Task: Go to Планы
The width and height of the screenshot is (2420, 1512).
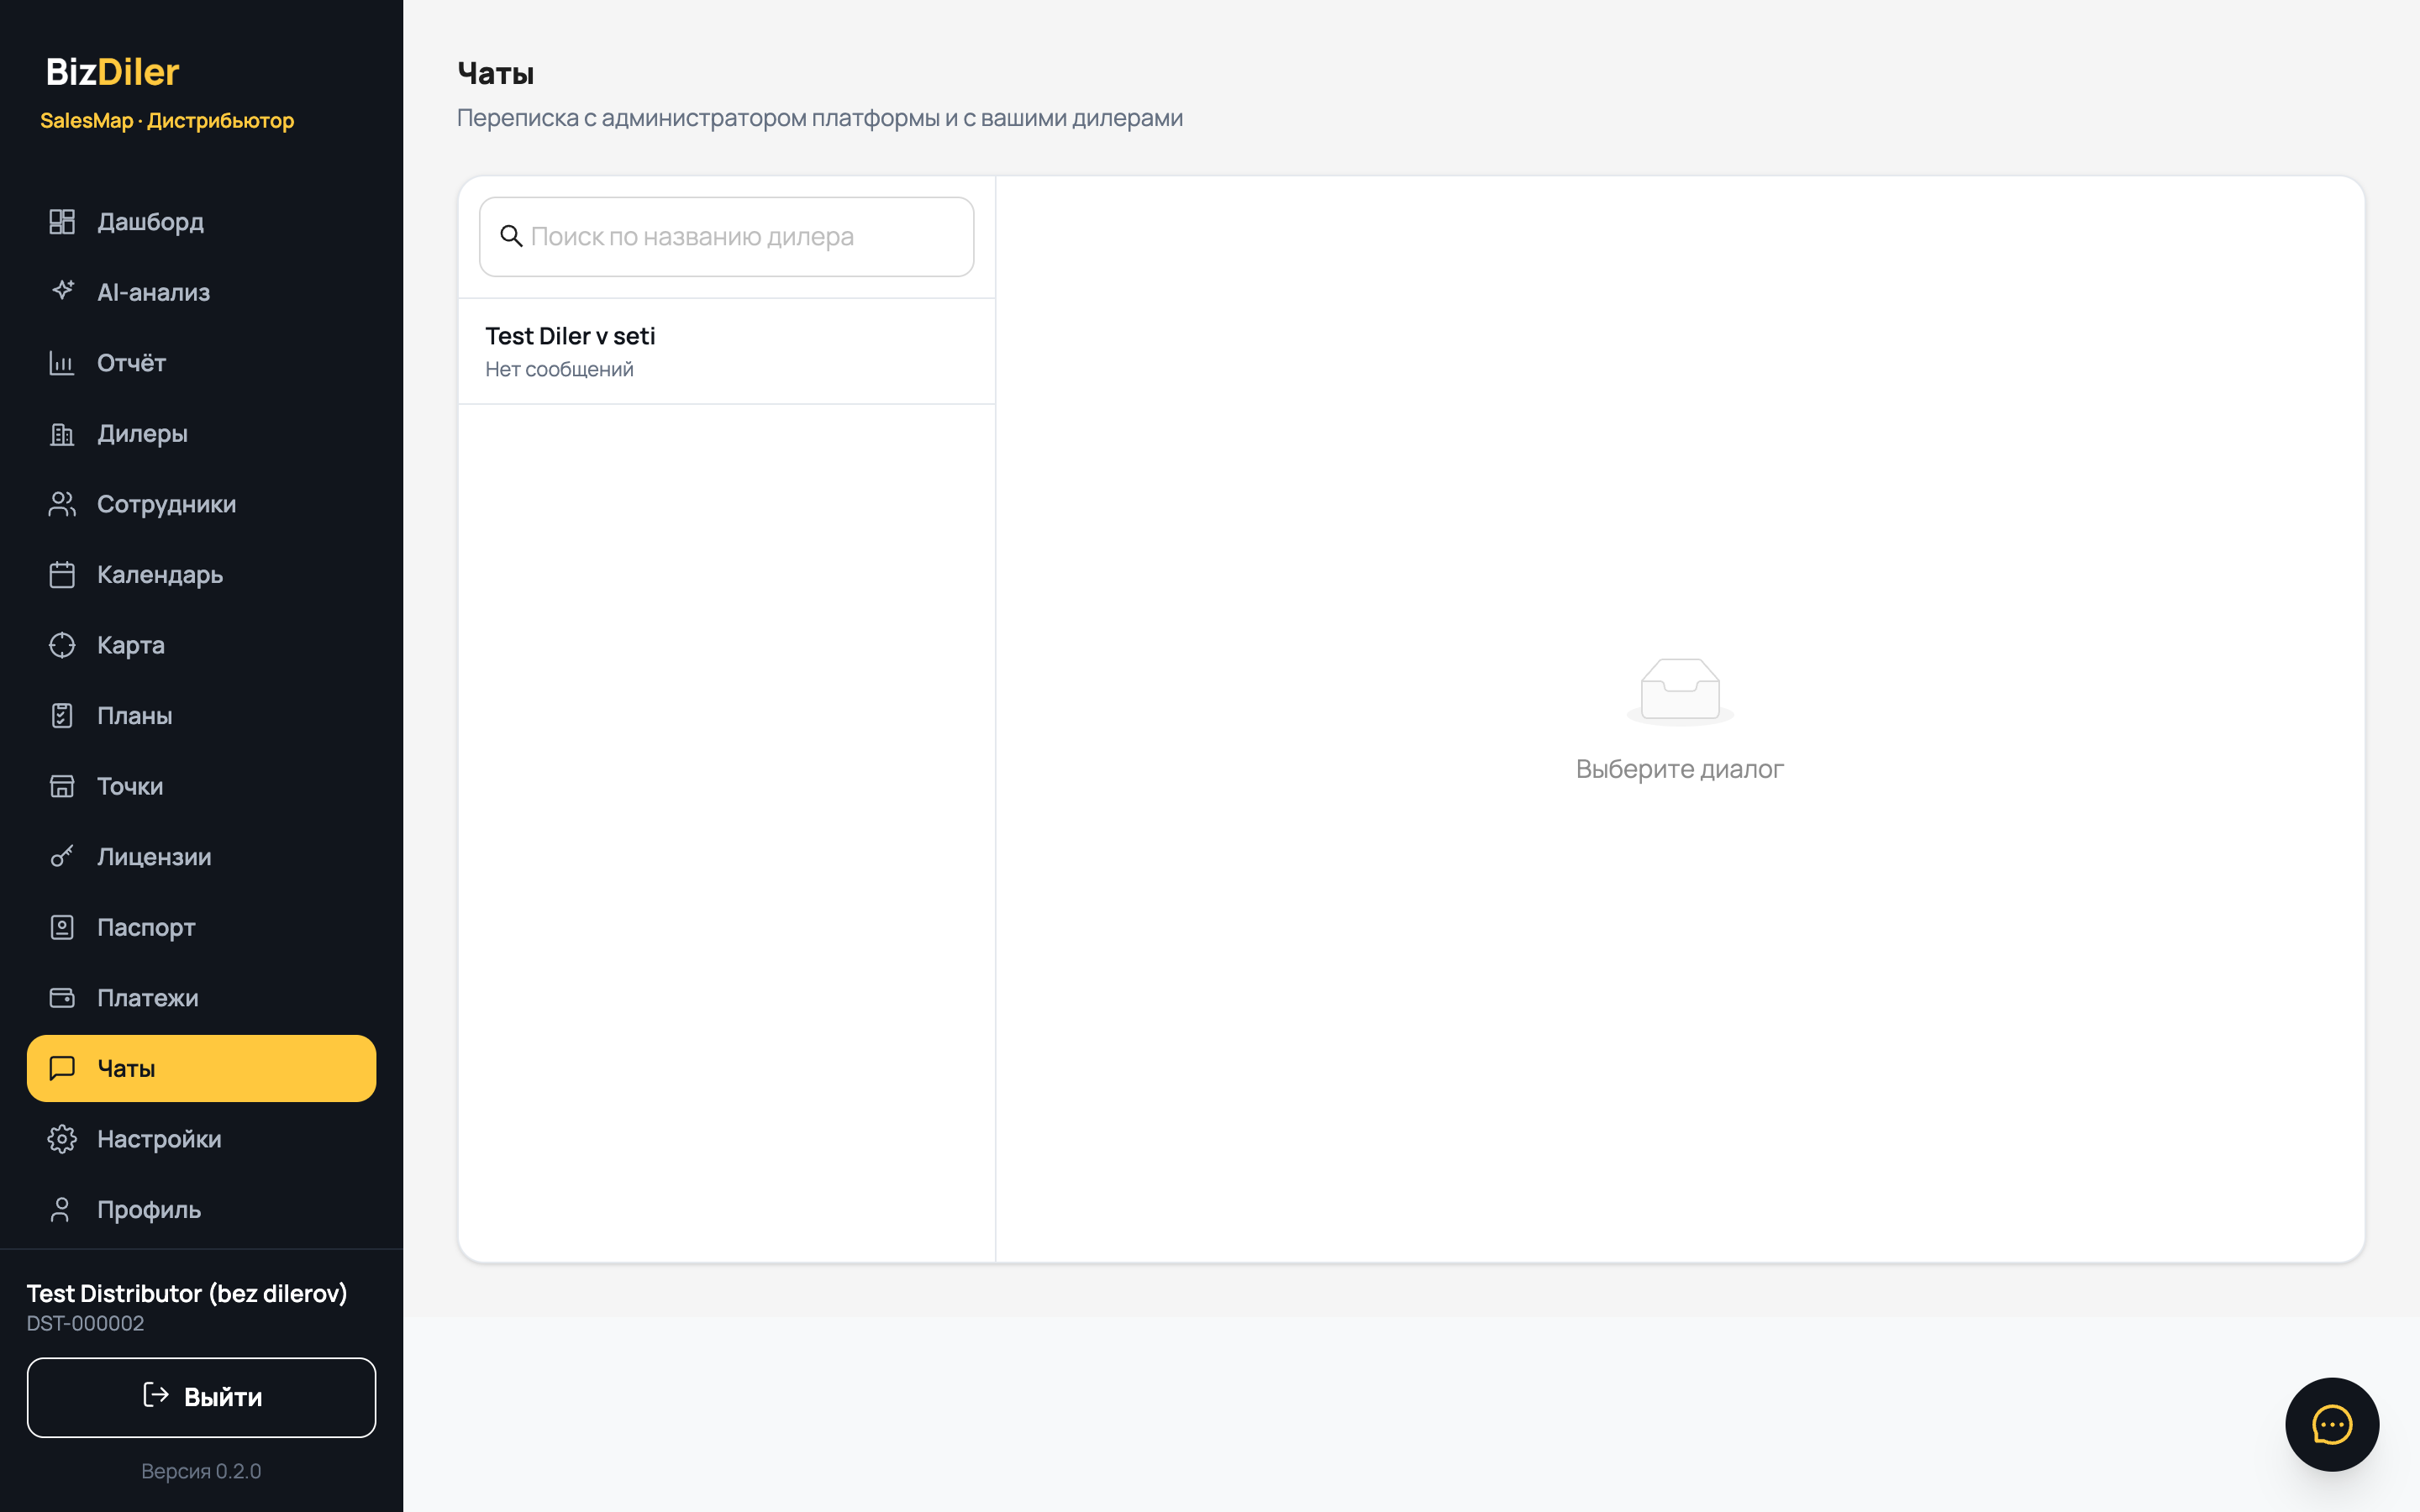Action: point(201,715)
